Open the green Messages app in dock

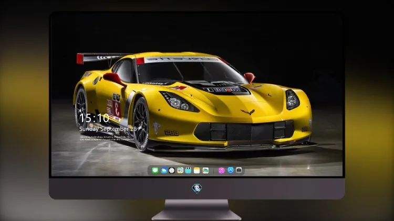(x=155, y=170)
